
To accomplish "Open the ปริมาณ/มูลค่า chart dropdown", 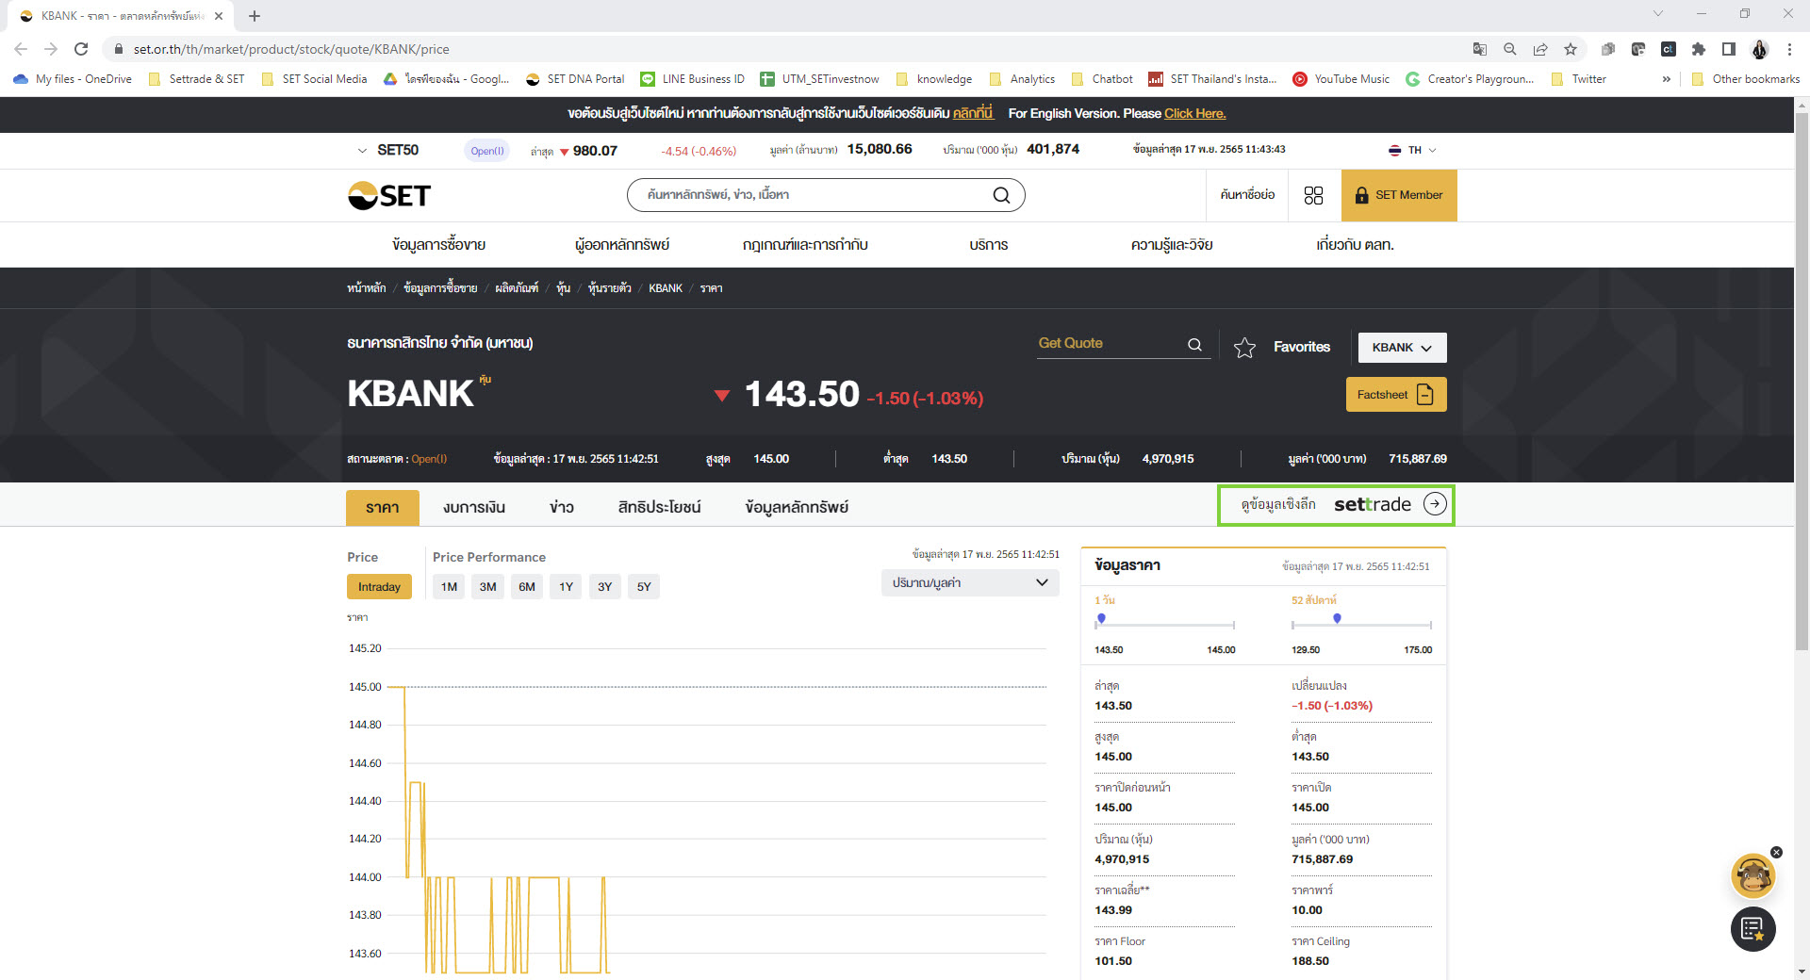I will [969, 582].
